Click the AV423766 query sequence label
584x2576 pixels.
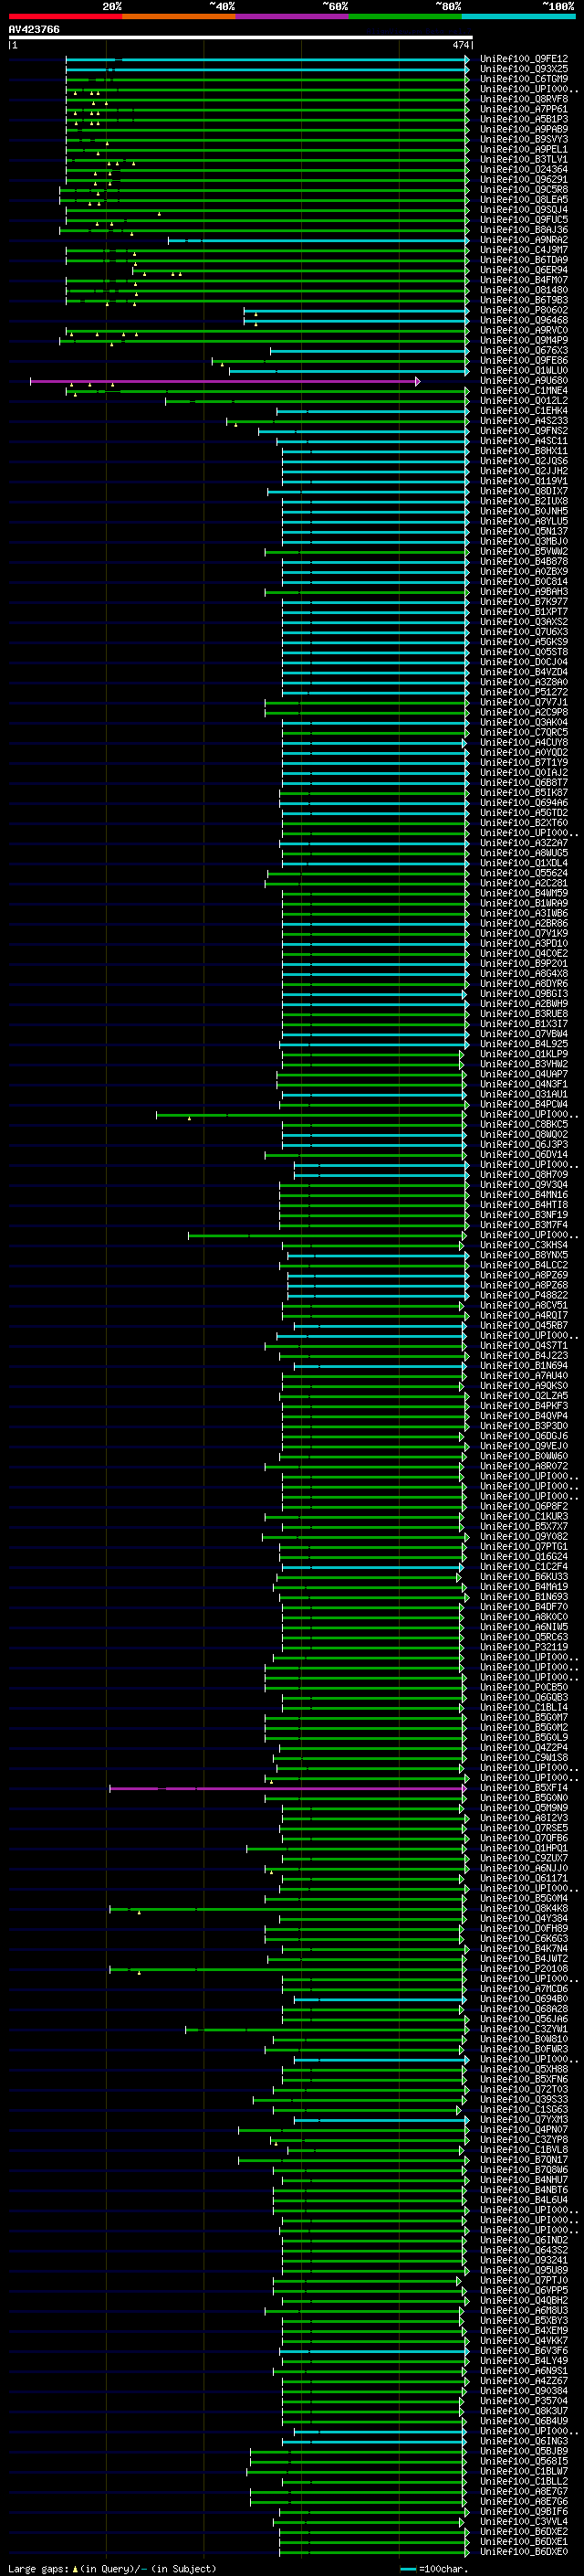coord(34,29)
